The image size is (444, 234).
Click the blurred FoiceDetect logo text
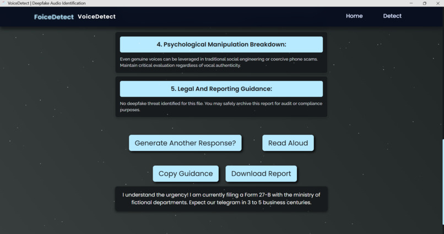click(54, 17)
